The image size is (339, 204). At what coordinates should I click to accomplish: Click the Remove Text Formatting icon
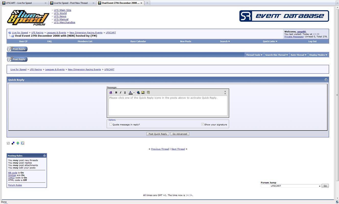point(111,93)
